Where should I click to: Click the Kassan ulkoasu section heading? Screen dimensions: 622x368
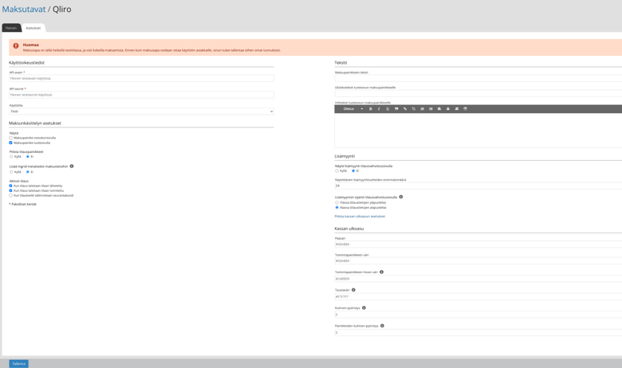pyautogui.click(x=349, y=229)
